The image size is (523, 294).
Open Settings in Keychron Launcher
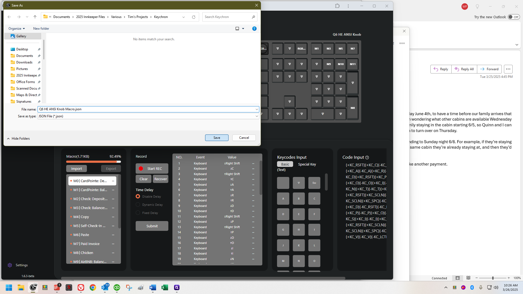pyautogui.click(x=18, y=265)
